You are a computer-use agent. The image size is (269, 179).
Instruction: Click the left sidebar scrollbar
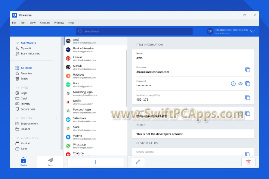point(62,93)
